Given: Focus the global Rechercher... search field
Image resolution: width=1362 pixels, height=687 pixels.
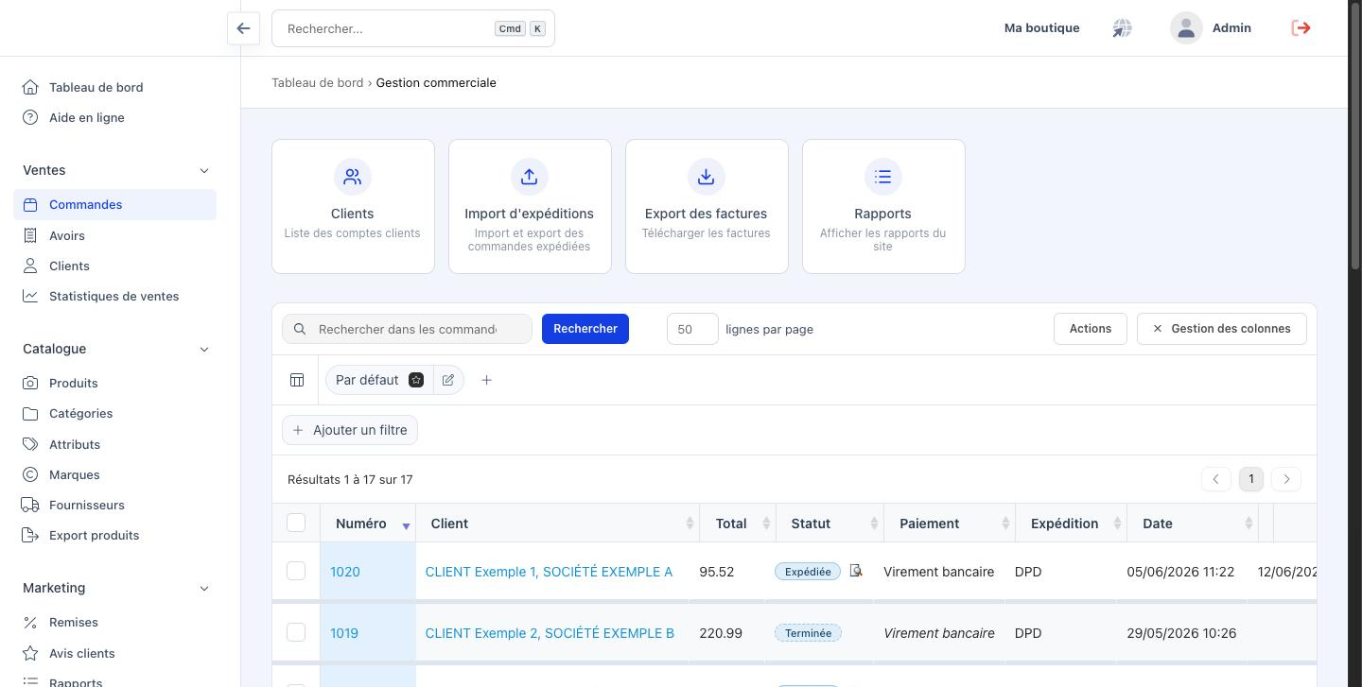Looking at the screenshot, I should click(413, 28).
